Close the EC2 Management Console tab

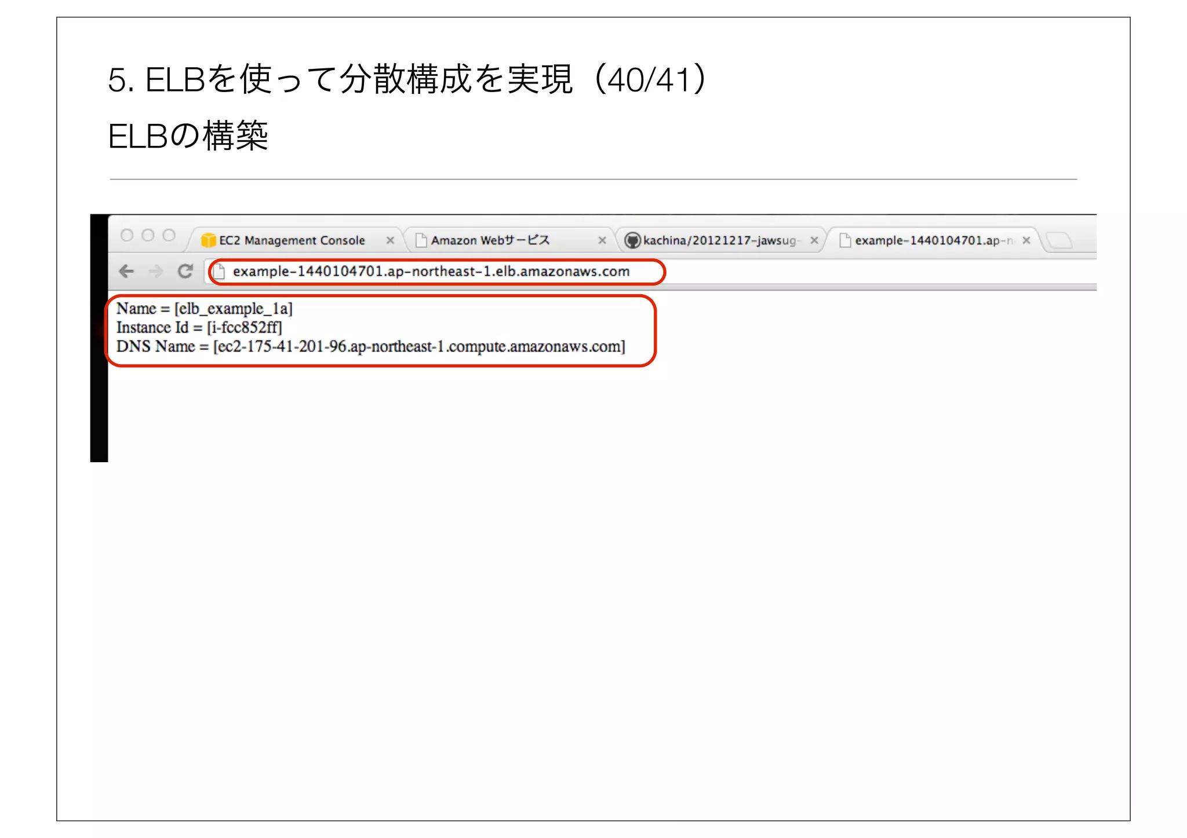(x=390, y=240)
